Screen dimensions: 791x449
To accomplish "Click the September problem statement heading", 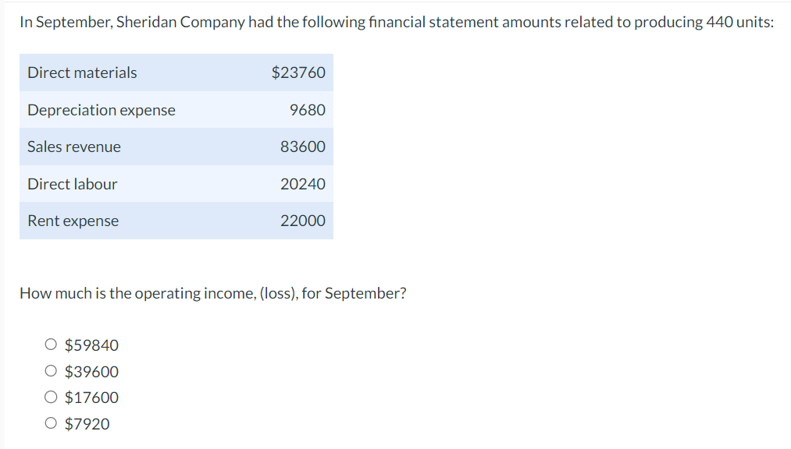I will (394, 22).
